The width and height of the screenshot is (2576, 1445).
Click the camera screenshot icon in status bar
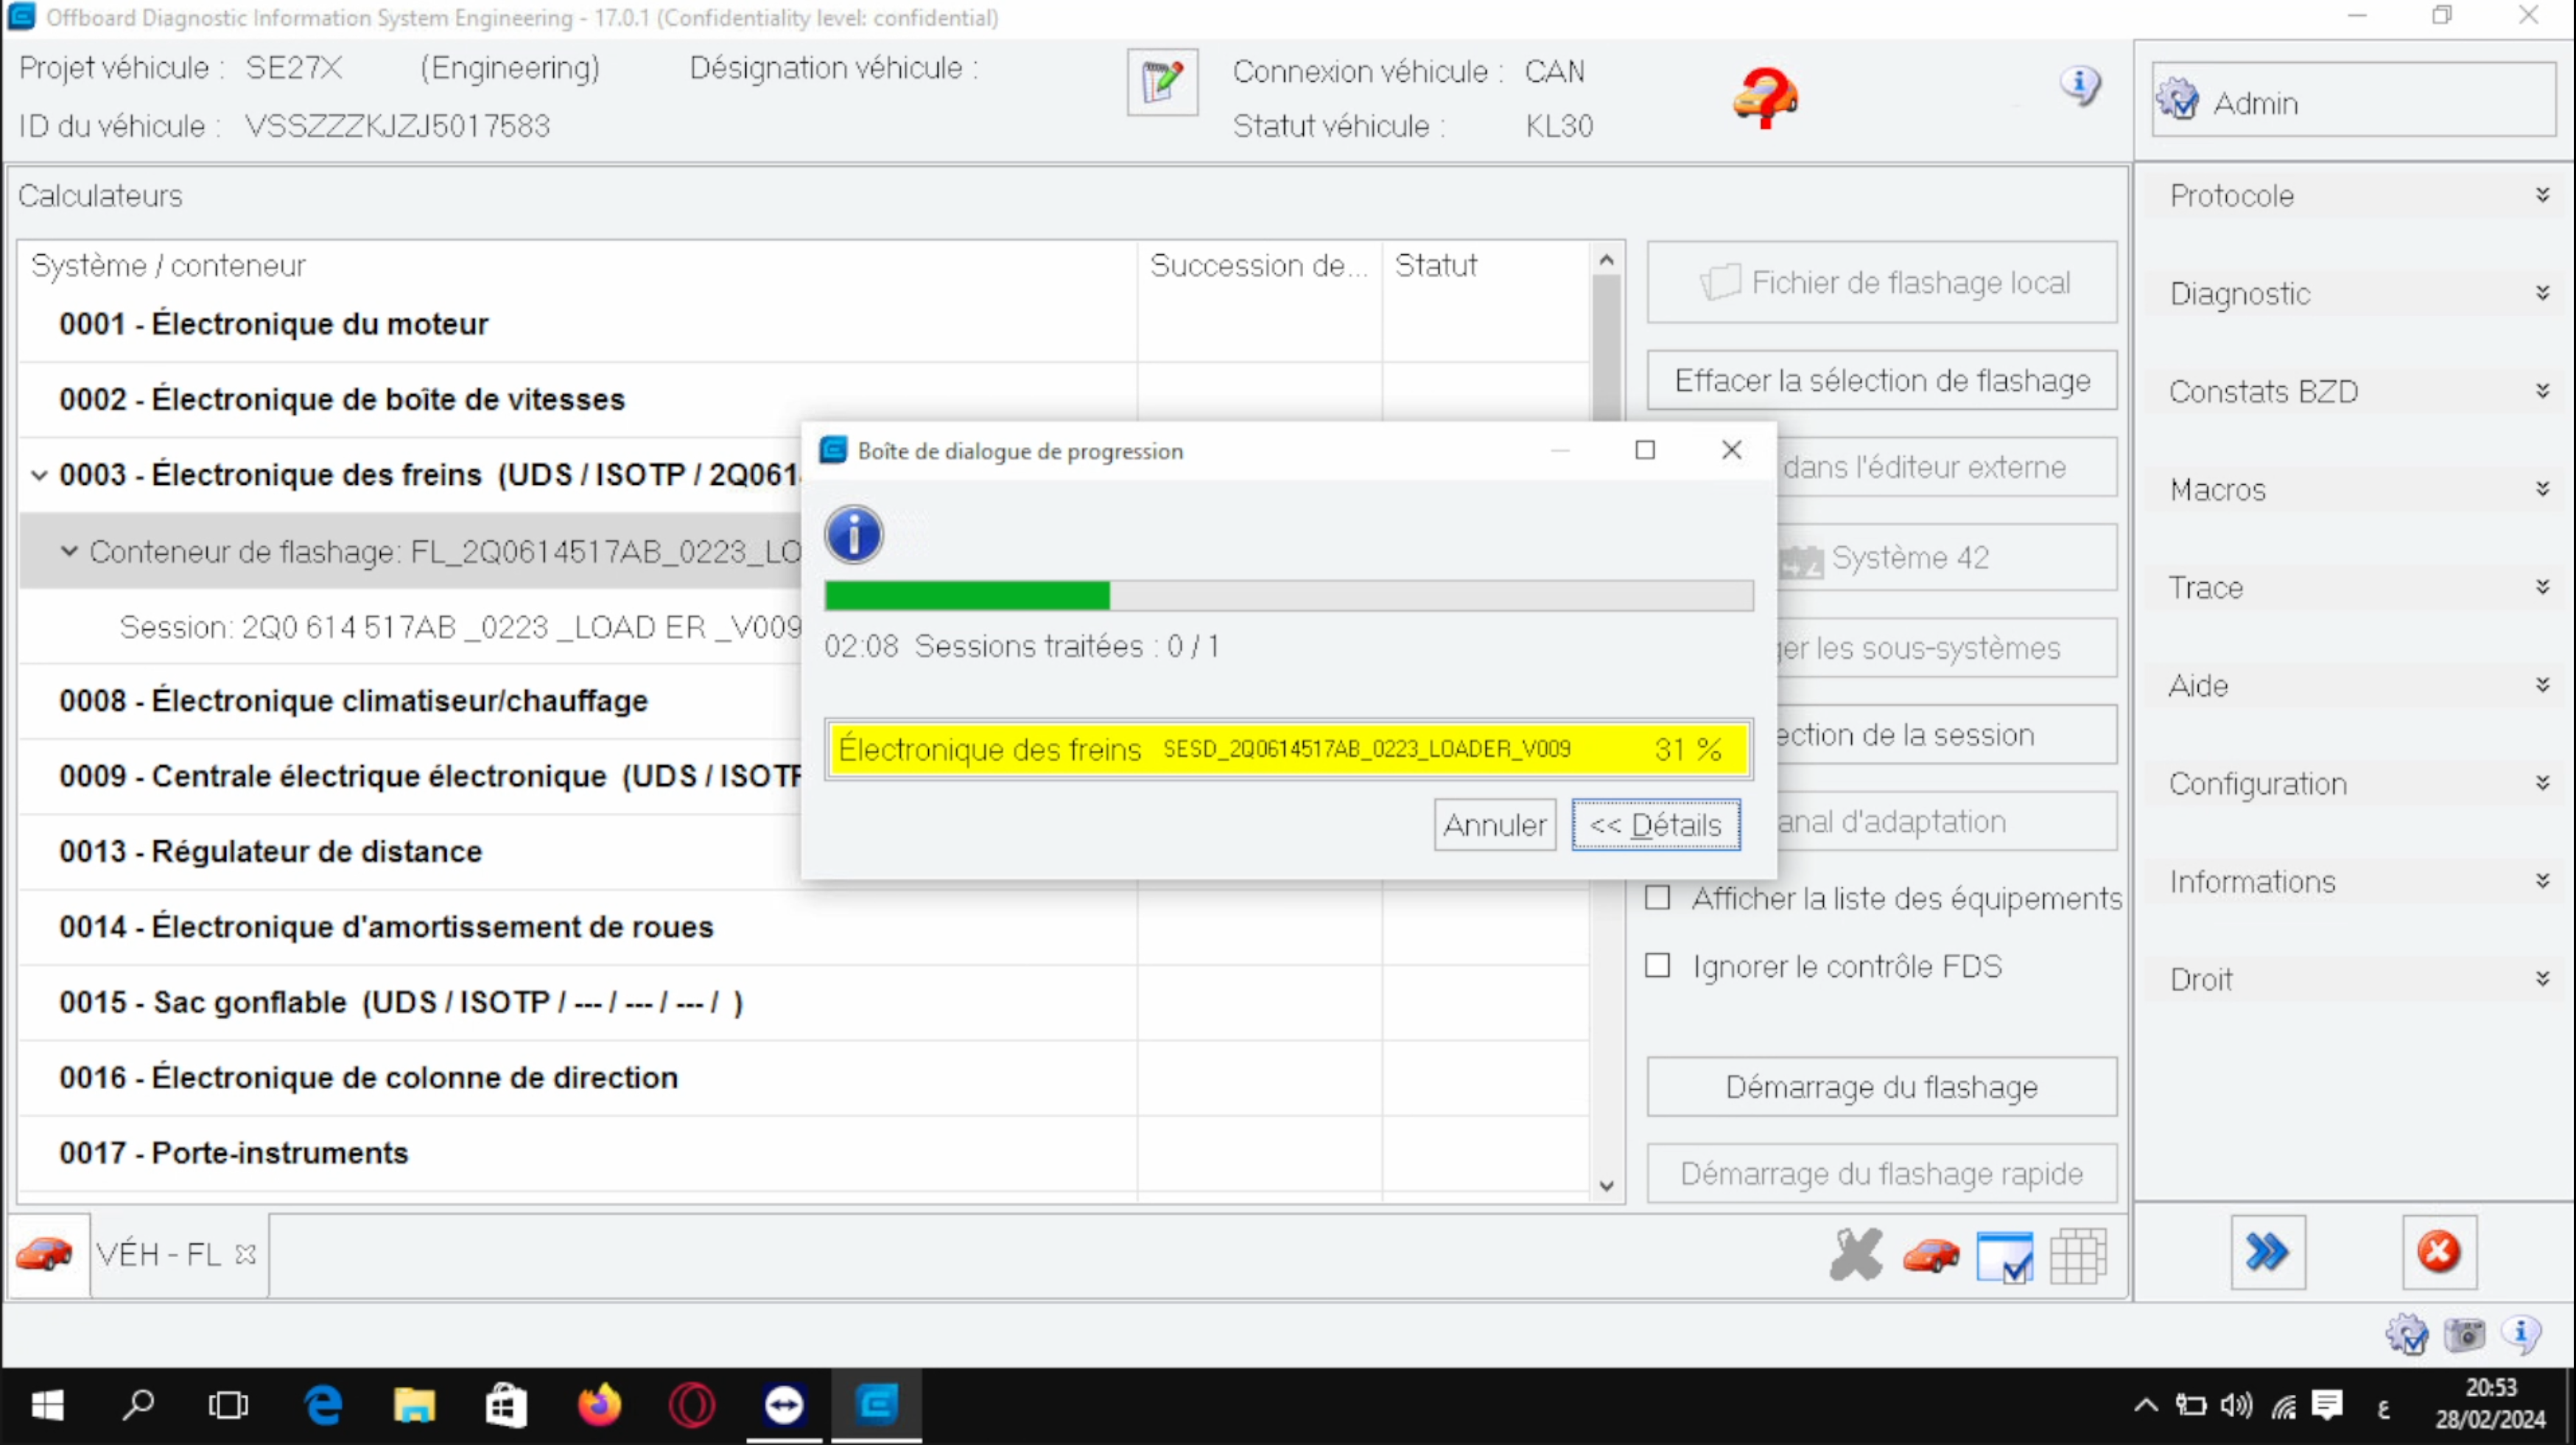[2463, 1334]
